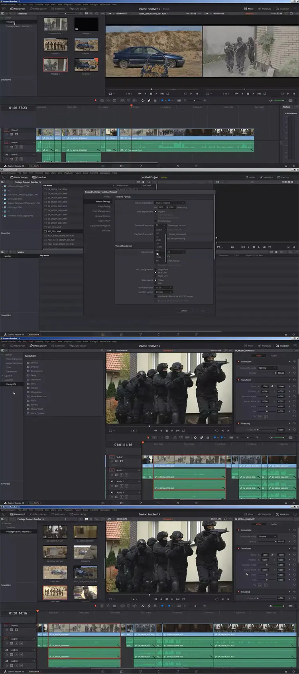Collapse the OpenFX tree arrow
This screenshot has height=674, width=299.
pos(2,376)
